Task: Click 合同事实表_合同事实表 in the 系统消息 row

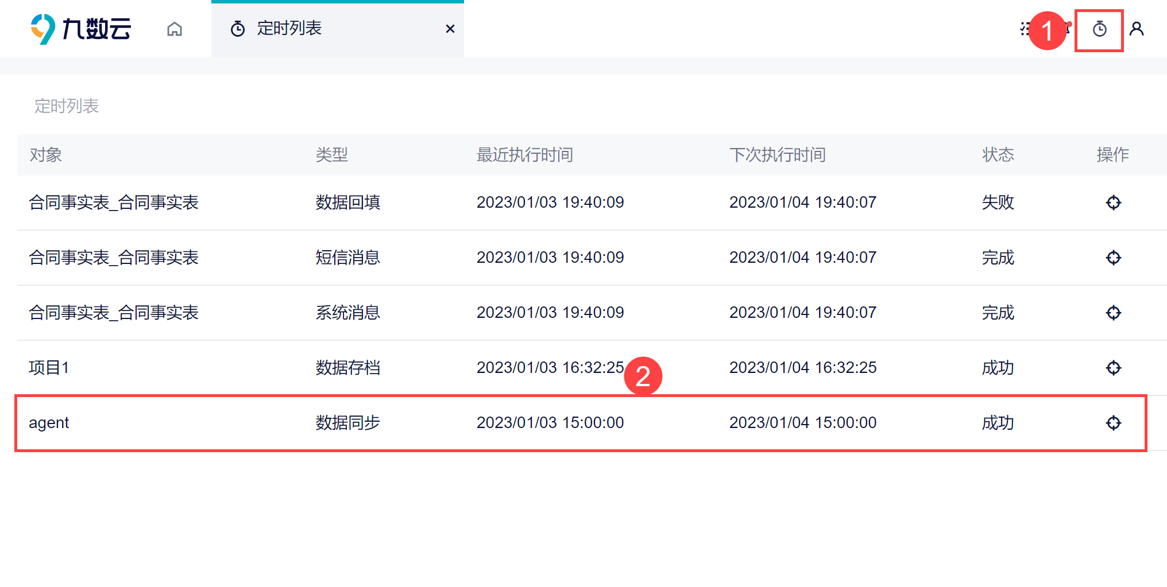Action: pyautogui.click(x=114, y=313)
